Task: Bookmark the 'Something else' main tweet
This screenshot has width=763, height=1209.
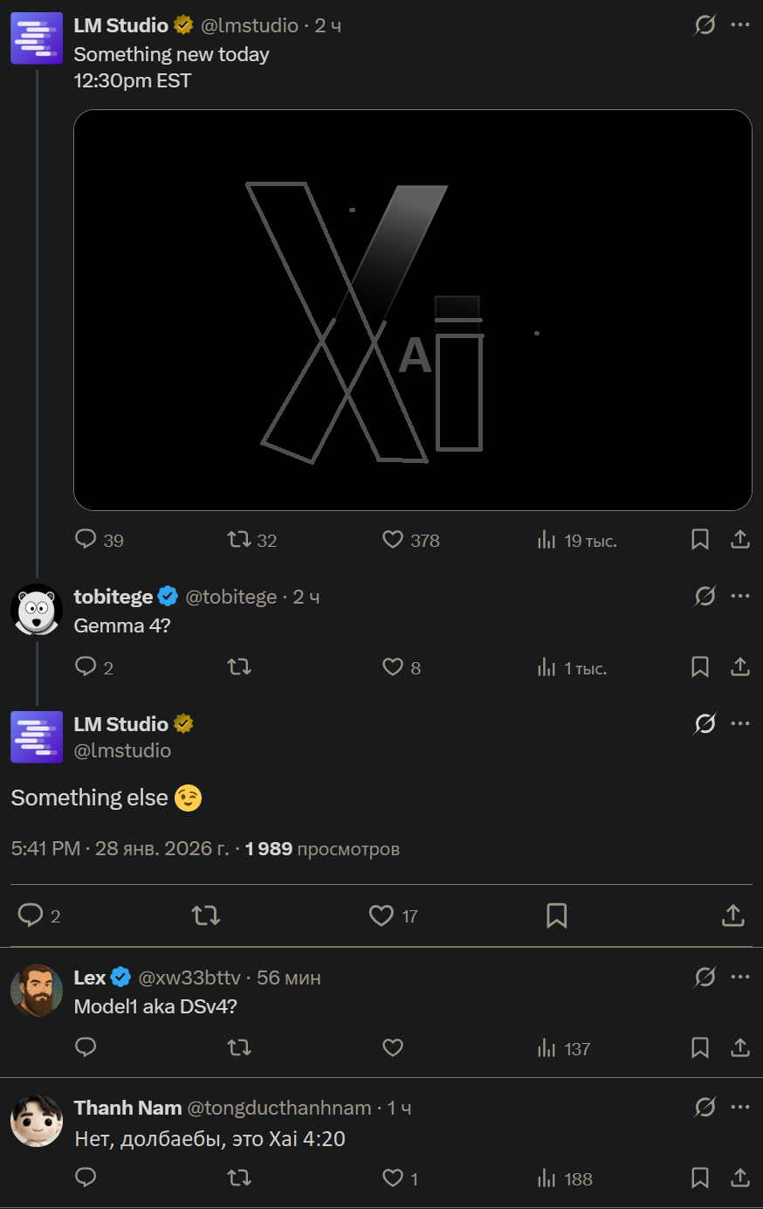Action: (556, 915)
